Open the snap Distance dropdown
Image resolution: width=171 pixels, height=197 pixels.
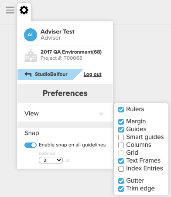pos(51,160)
